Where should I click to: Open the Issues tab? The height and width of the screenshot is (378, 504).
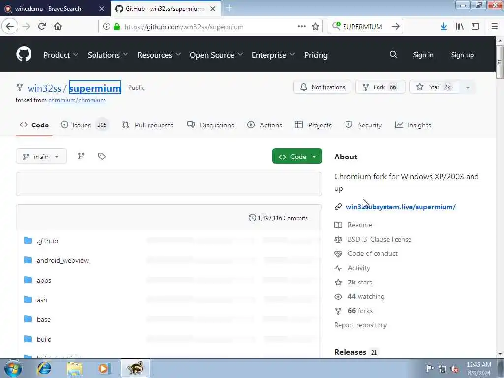[x=85, y=125]
